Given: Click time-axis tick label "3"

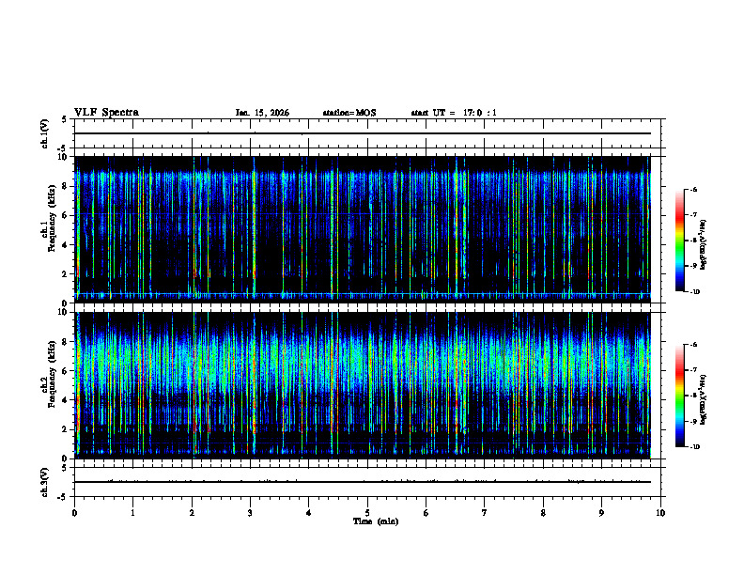Looking at the screenshot, I should click(250, 513).
